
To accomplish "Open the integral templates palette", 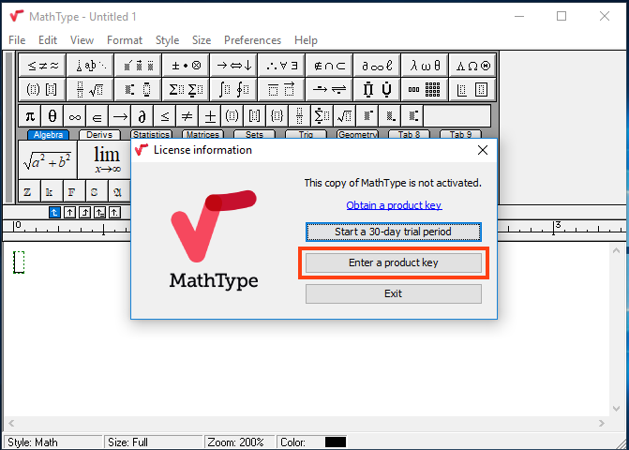I will pos(233,89).
